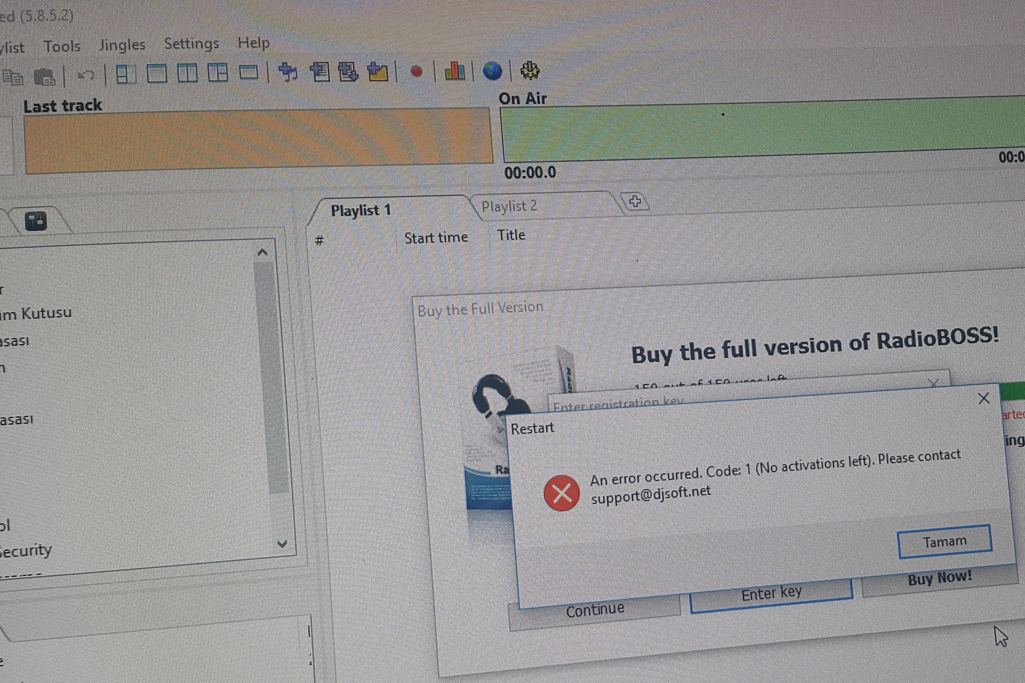Open the Tools menu
This screenshot has width=1025, height=683.
click(62, 46)
